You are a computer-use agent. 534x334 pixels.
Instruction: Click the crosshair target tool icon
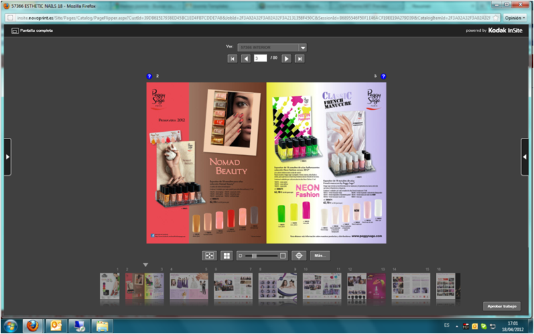click(299, 256)
